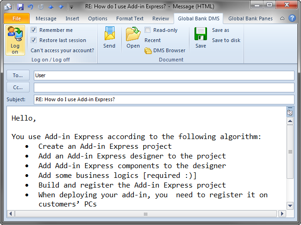Click the Cc... button
Screen dimensions: 301x225
[x=18, y=87]
